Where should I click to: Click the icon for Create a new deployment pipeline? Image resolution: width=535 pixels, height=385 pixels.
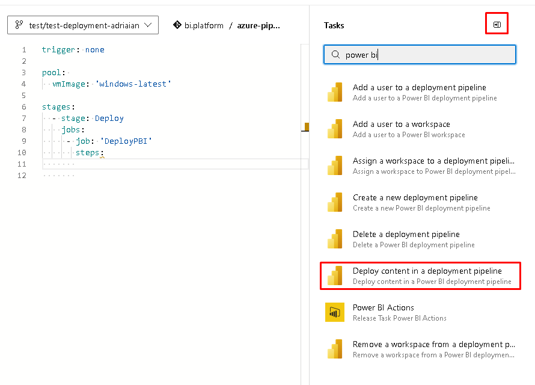335,202
